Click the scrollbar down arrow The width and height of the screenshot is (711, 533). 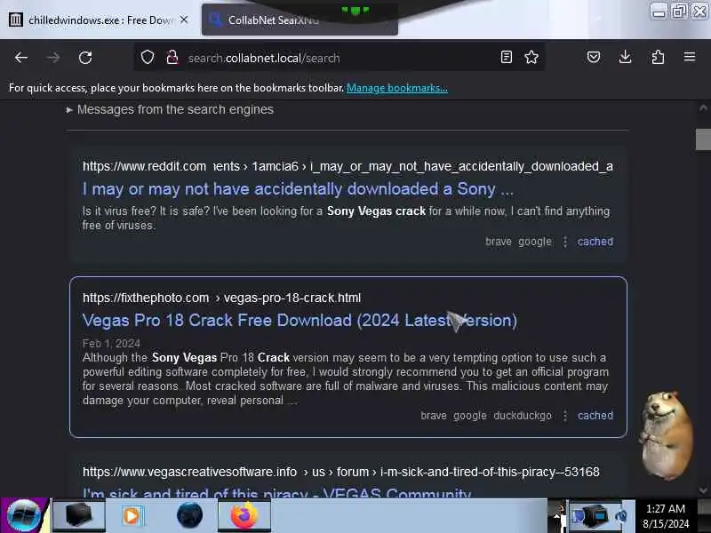703,490
